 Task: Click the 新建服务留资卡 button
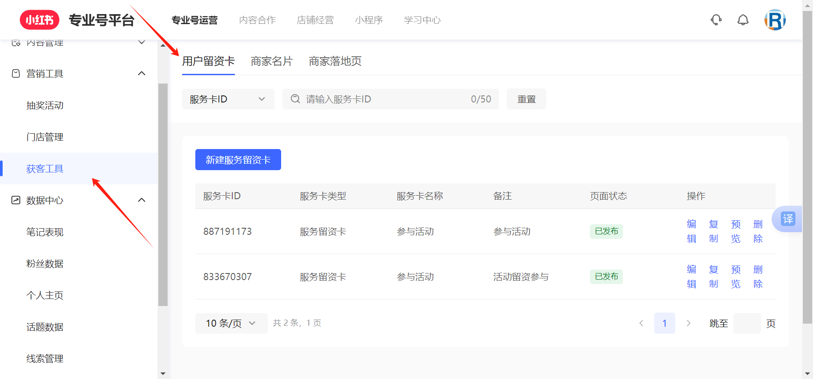pos(238,160)
